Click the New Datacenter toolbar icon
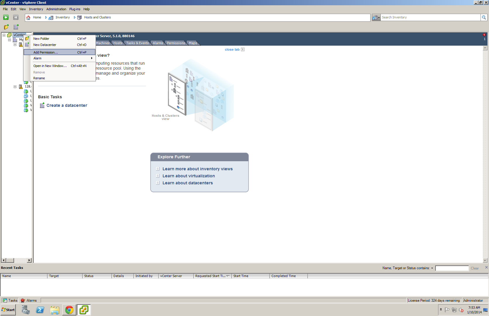This screenshot has width=489, height=316. pyautogui.click(x=16, y=27)
